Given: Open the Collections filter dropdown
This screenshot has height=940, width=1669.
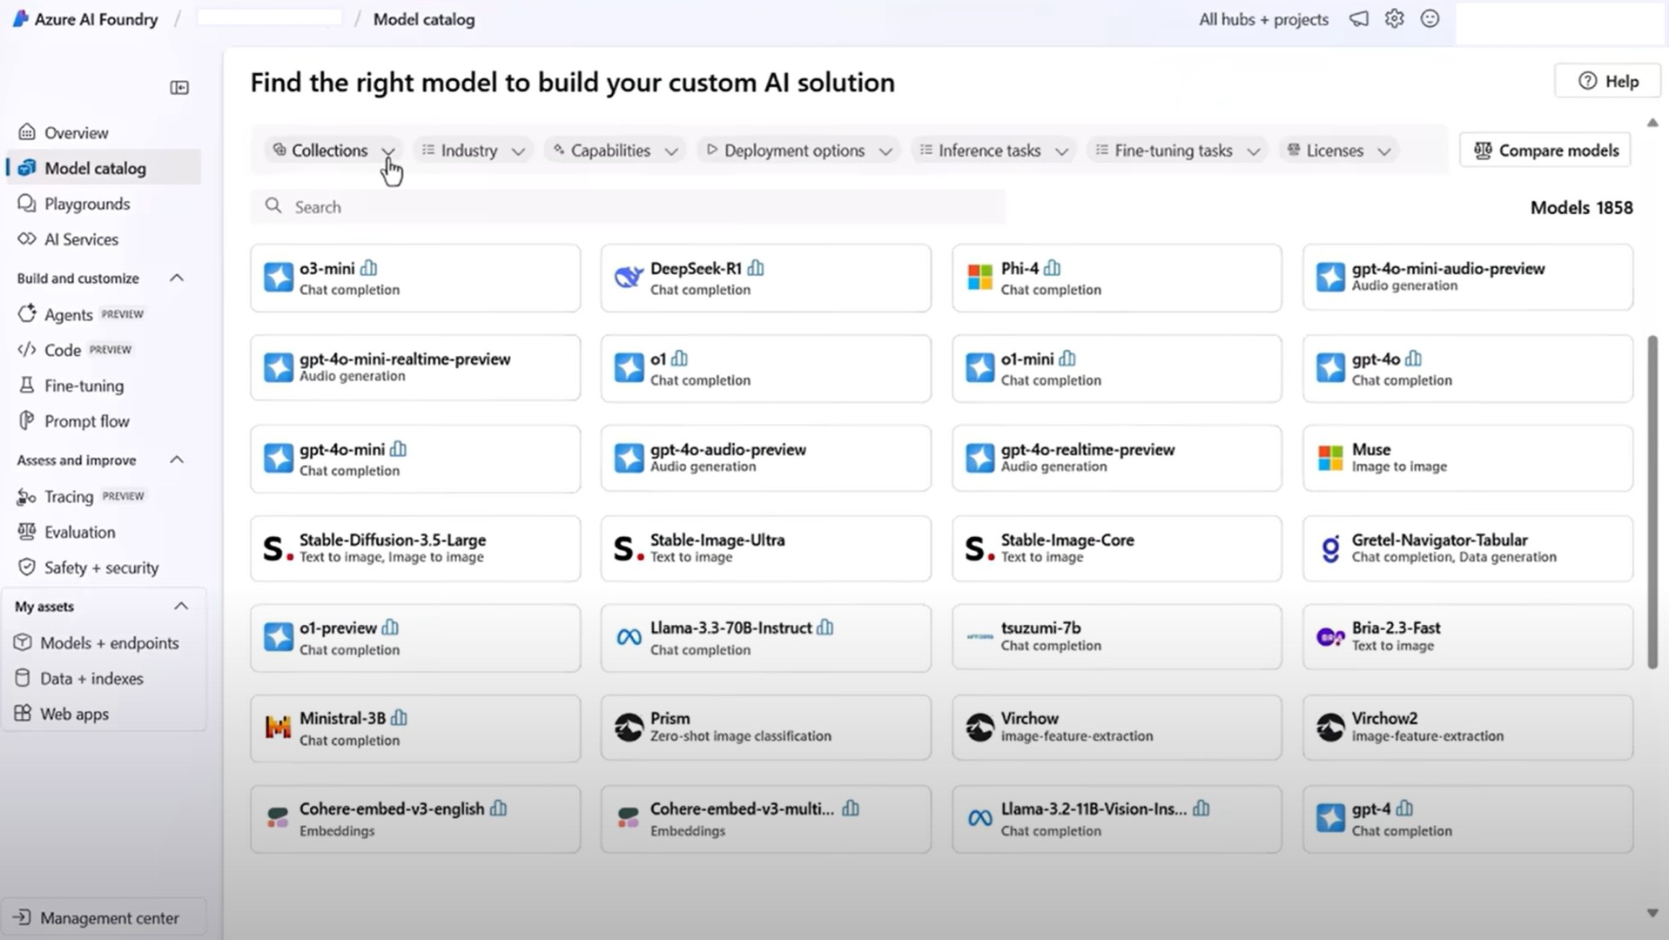Looking at the screenshot, I should click(331, 150).
